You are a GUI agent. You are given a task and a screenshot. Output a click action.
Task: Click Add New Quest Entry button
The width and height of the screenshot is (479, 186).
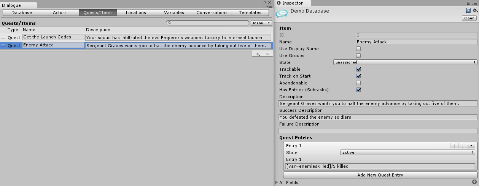380,175
